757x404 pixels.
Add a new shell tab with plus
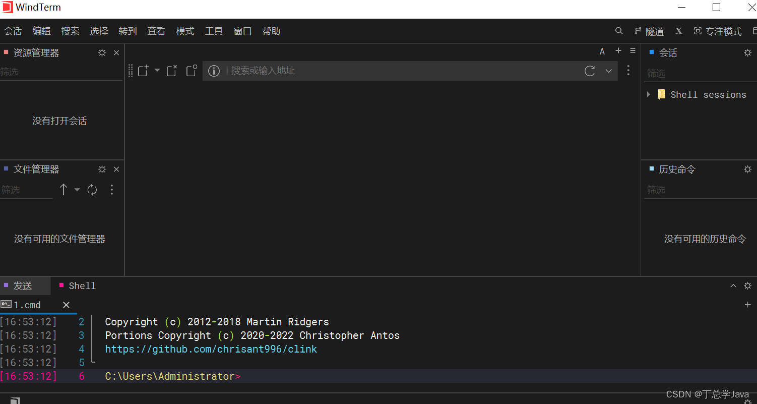pos(748,305)
